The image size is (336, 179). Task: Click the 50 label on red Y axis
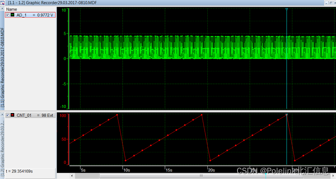tap(64, 139)
